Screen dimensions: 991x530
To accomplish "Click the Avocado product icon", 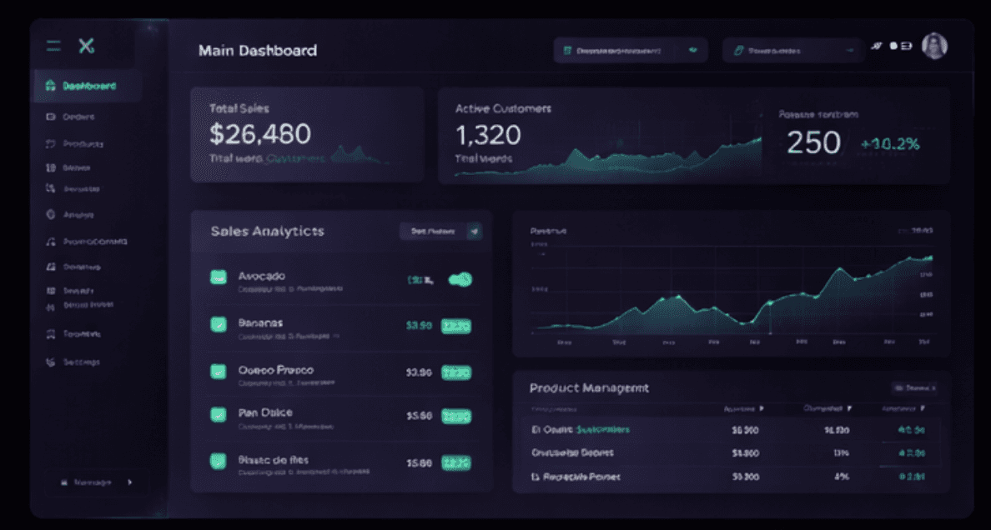I will (219, 277).
